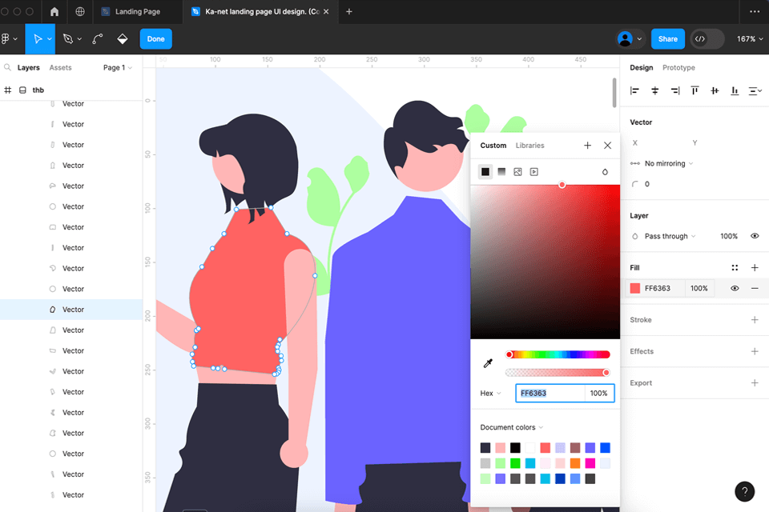Switch to the Prototype tab
This screenshot has height=512, width=769.
pyautogui.click(x=678, y=68)
